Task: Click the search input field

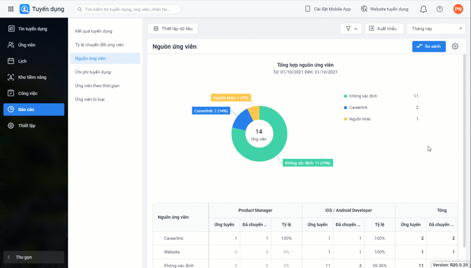Action: click(x=131, y=9)
